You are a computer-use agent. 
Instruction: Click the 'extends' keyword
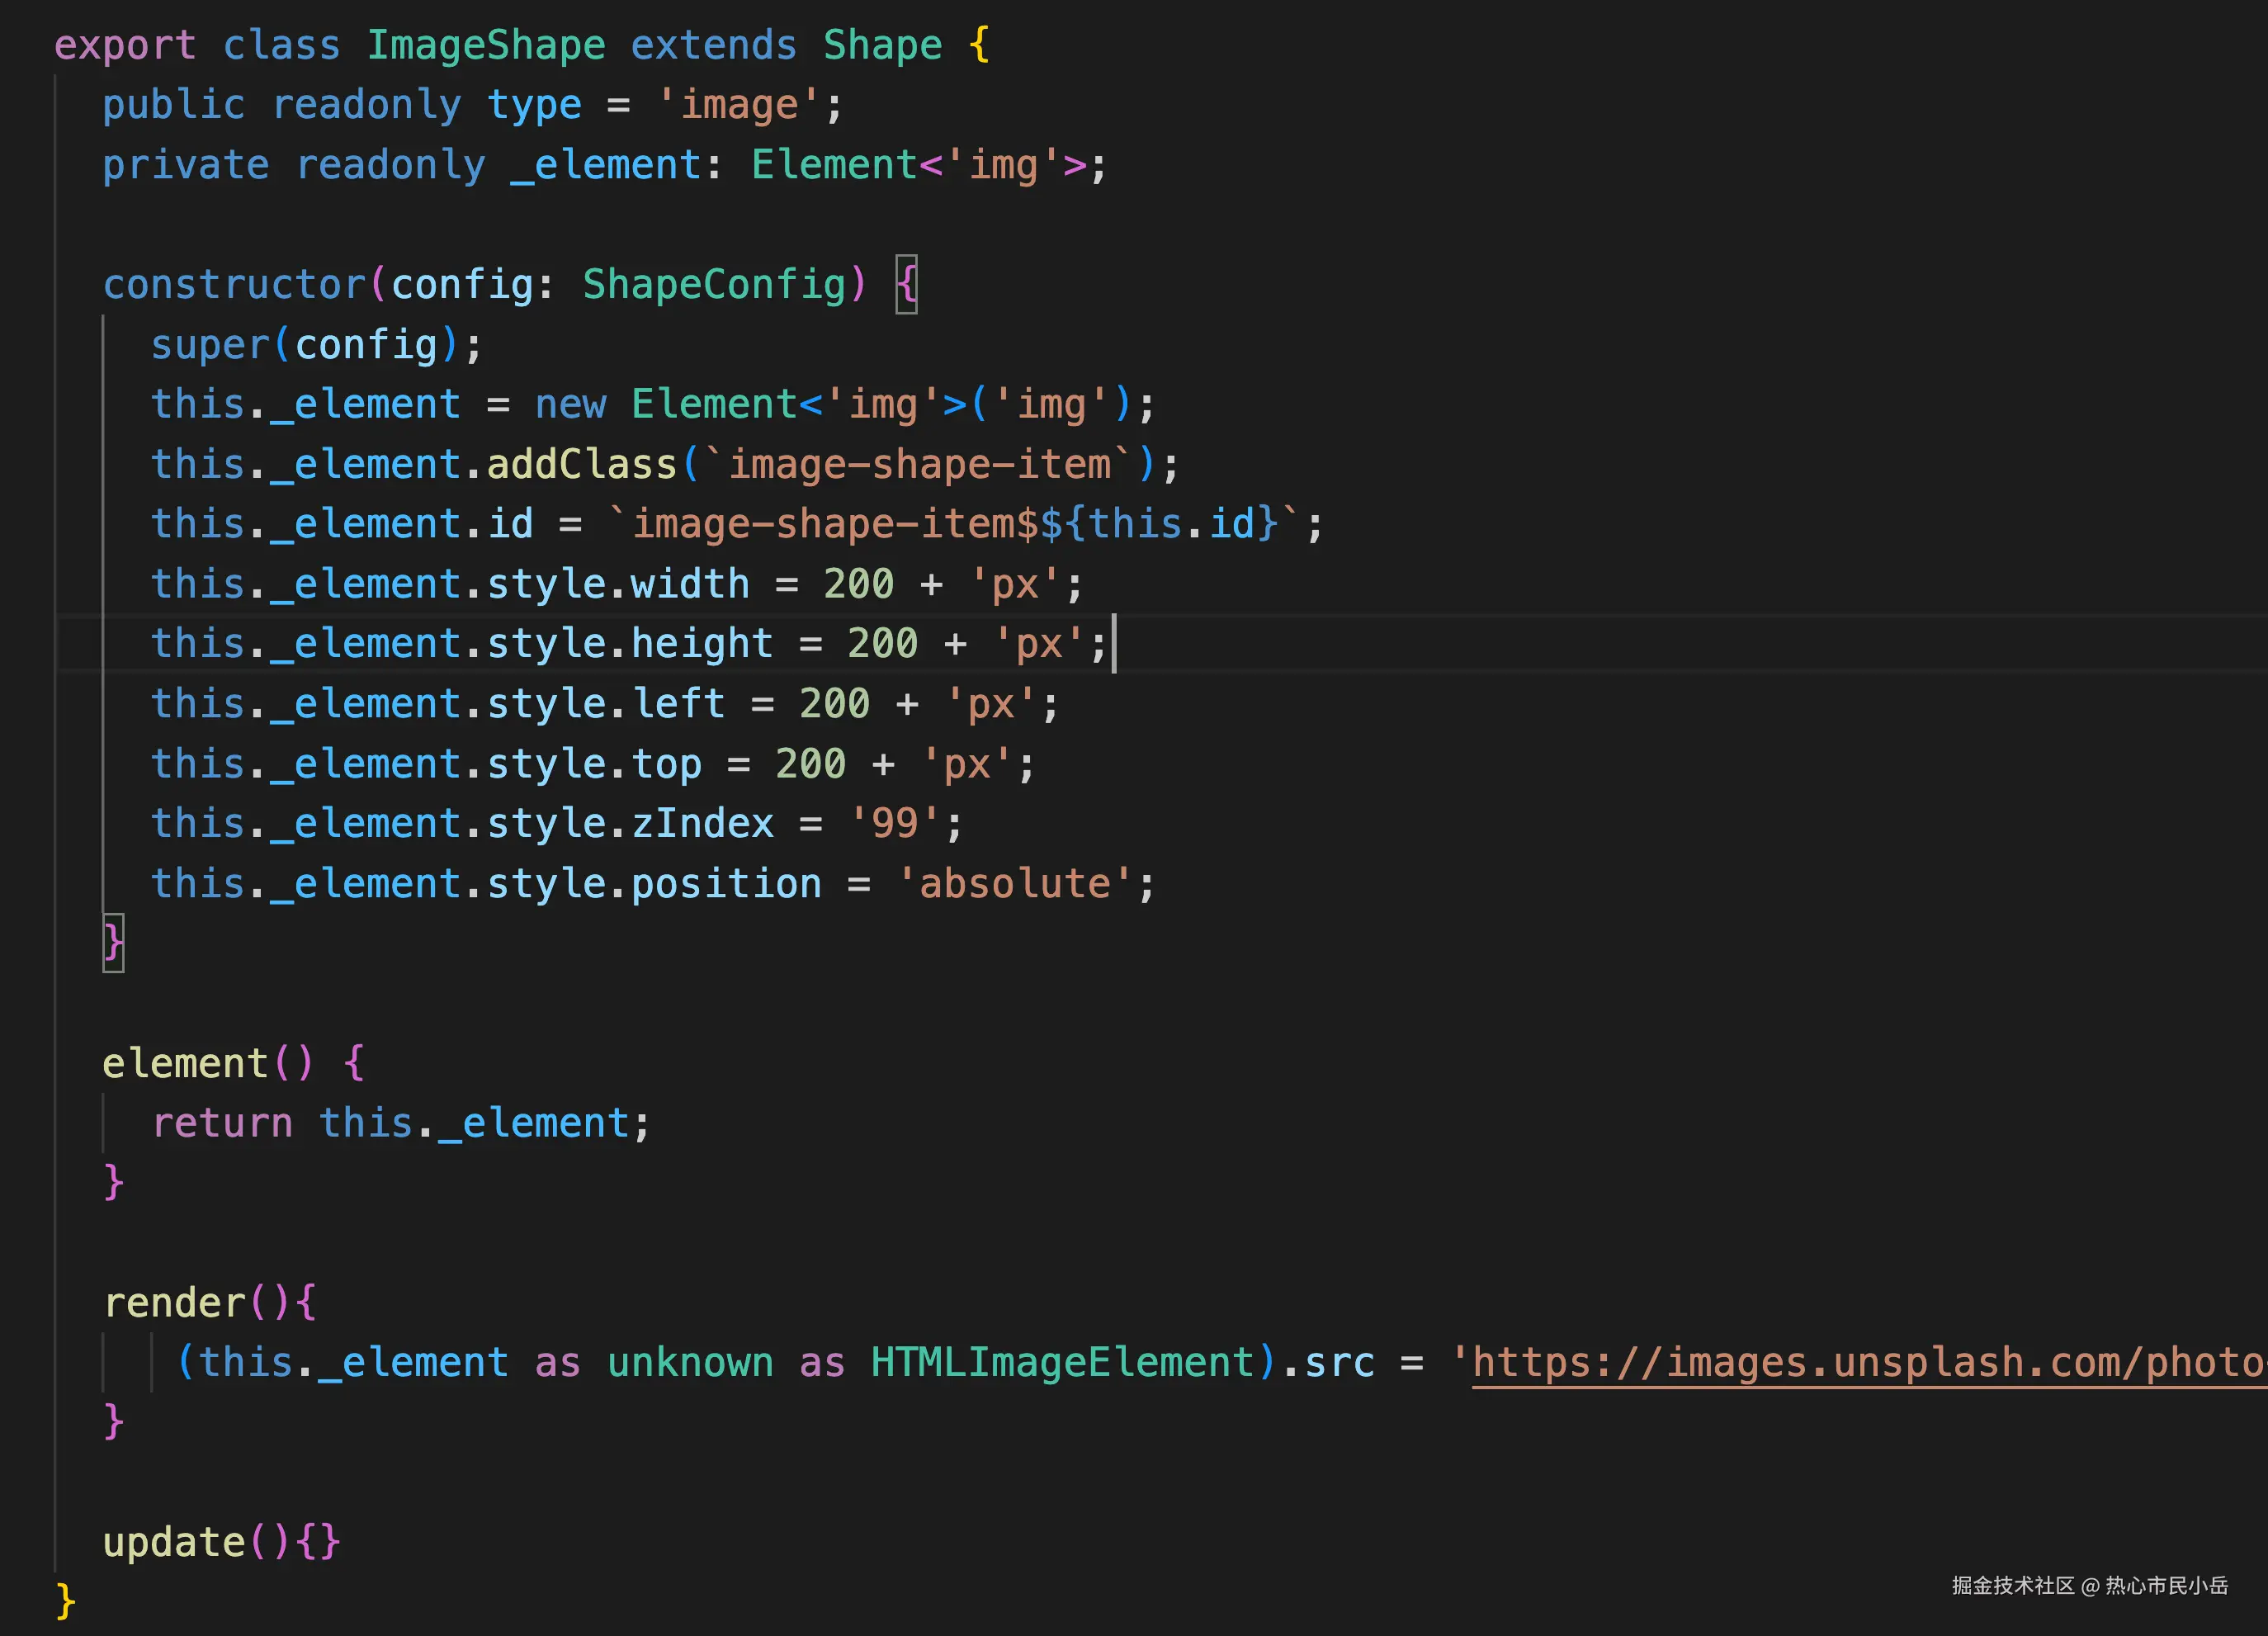(713, 45)
